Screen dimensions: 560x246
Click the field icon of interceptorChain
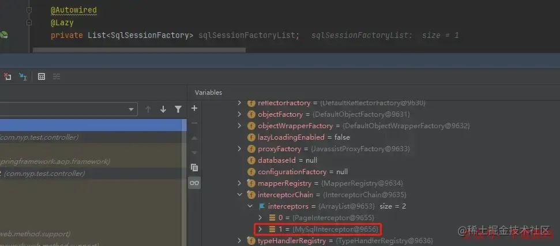251,195
